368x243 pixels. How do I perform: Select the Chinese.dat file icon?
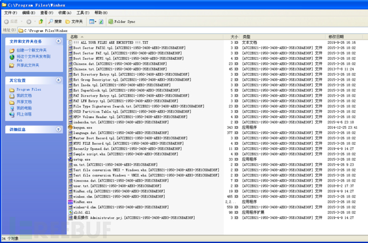point(70,64)
